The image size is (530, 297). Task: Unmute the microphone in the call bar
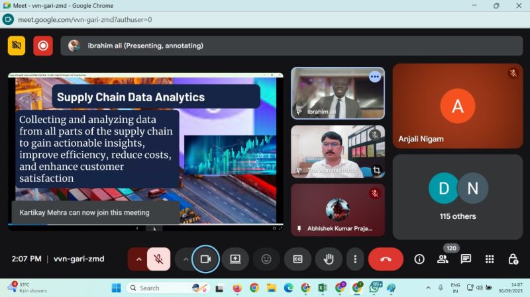tap(158, 259)
